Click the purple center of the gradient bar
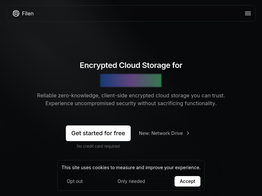 click(131, 80)
